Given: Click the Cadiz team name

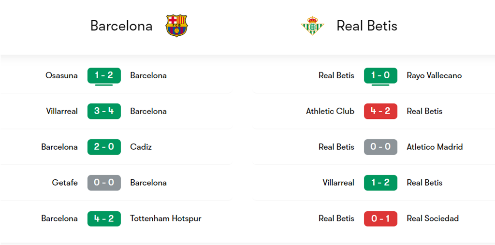Looking at the screenshot, I should [141, 147].
